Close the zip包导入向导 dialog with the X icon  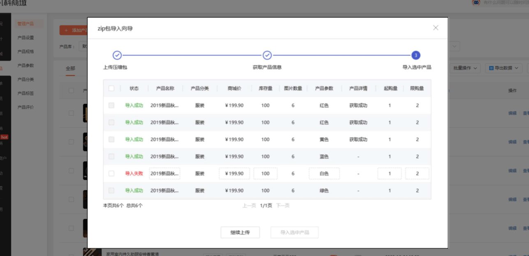pyautogui.click(x=436, y=28)
